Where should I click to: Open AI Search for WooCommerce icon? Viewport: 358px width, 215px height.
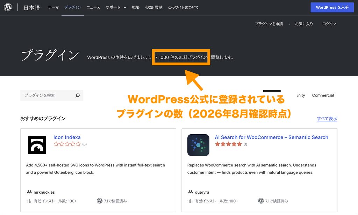coord(198,145)
